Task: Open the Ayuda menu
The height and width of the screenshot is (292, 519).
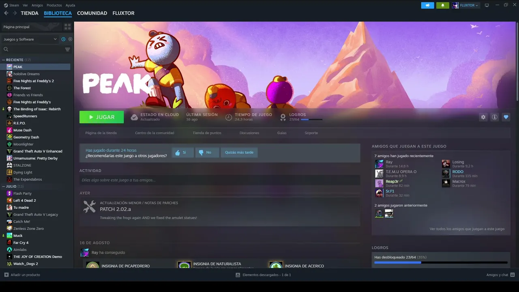Action: tap(70, 5)
